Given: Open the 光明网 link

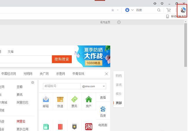Looking at the screenshot, I should pos(28,74).
